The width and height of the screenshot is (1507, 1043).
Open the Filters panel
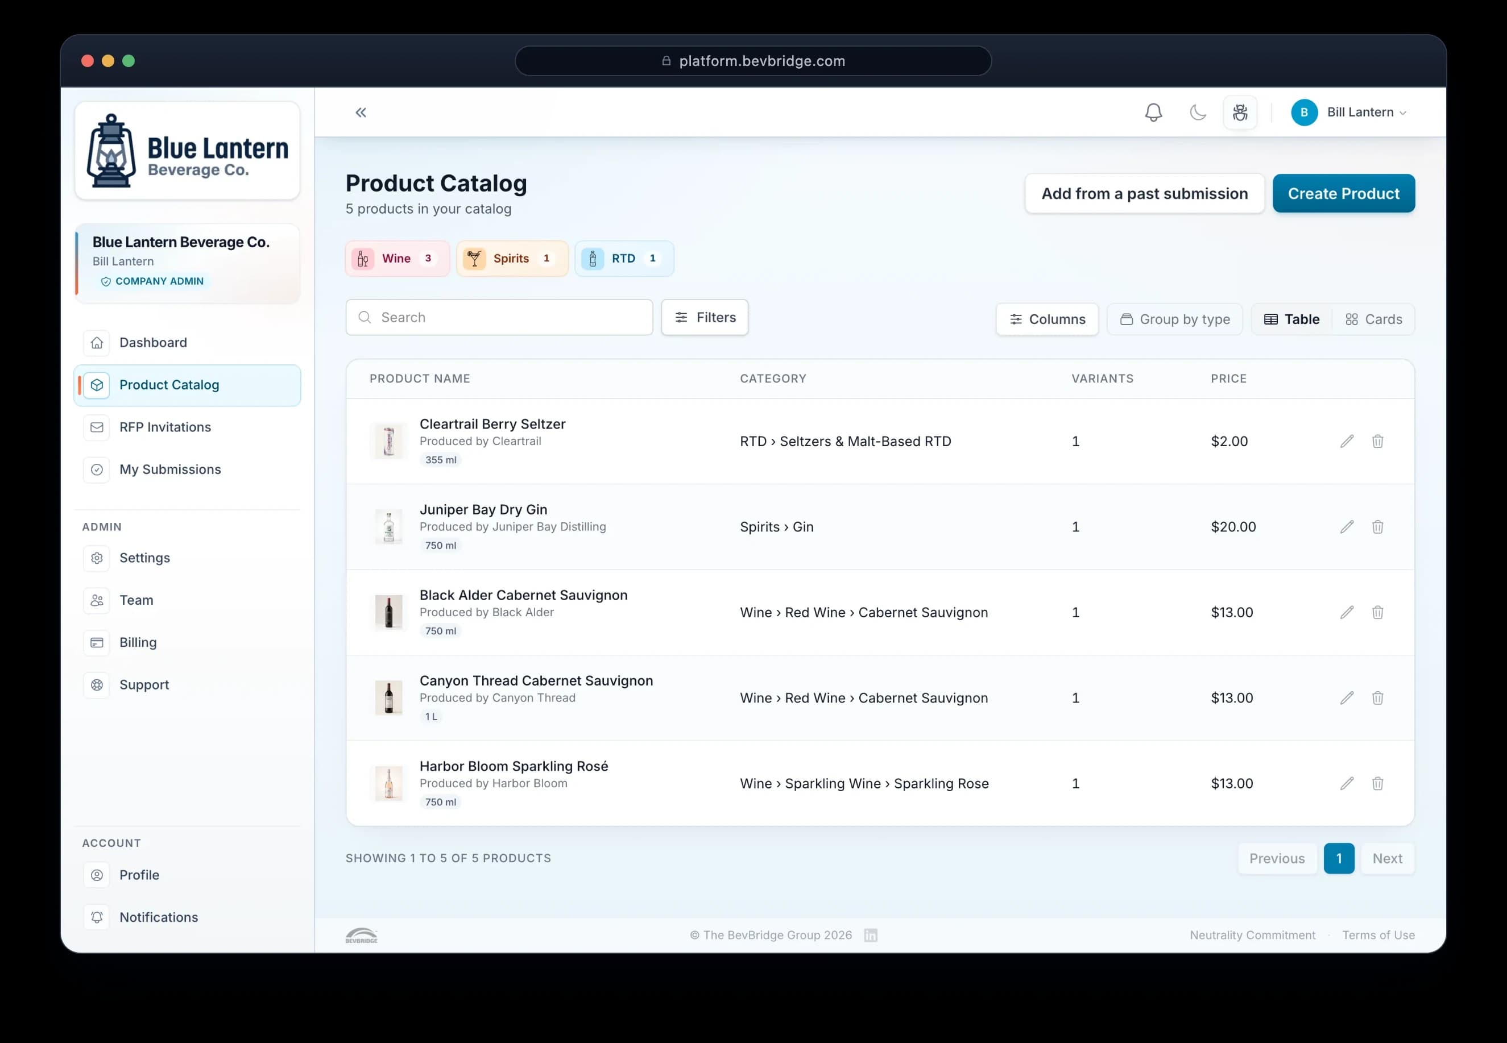click(x=704, y=317)
